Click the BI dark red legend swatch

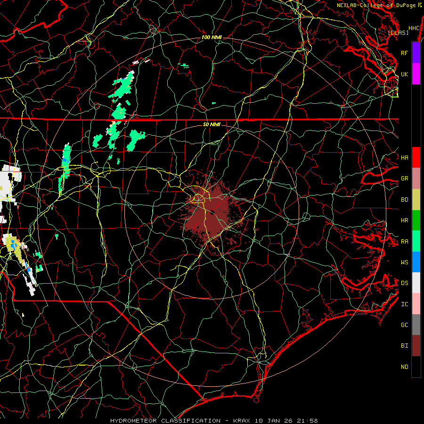pyautogui.click(x=416, y=346)
